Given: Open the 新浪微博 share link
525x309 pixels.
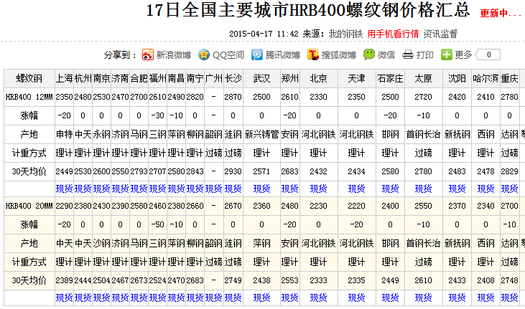Looking at the screenshot, I should 173,54.
